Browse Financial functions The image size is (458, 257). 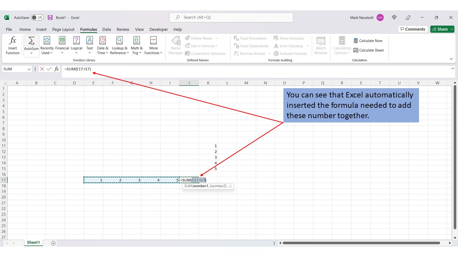[x=62, y=45]
